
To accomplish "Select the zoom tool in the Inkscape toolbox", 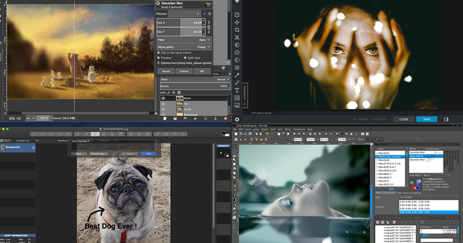I will (234, 160).
